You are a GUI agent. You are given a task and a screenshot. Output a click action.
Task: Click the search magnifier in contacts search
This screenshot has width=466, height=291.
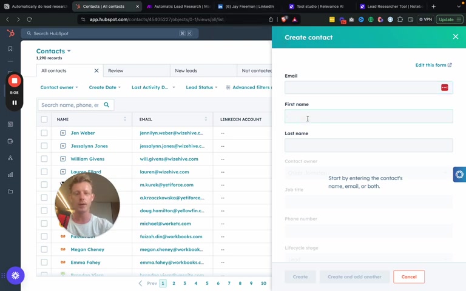[106, 105]
